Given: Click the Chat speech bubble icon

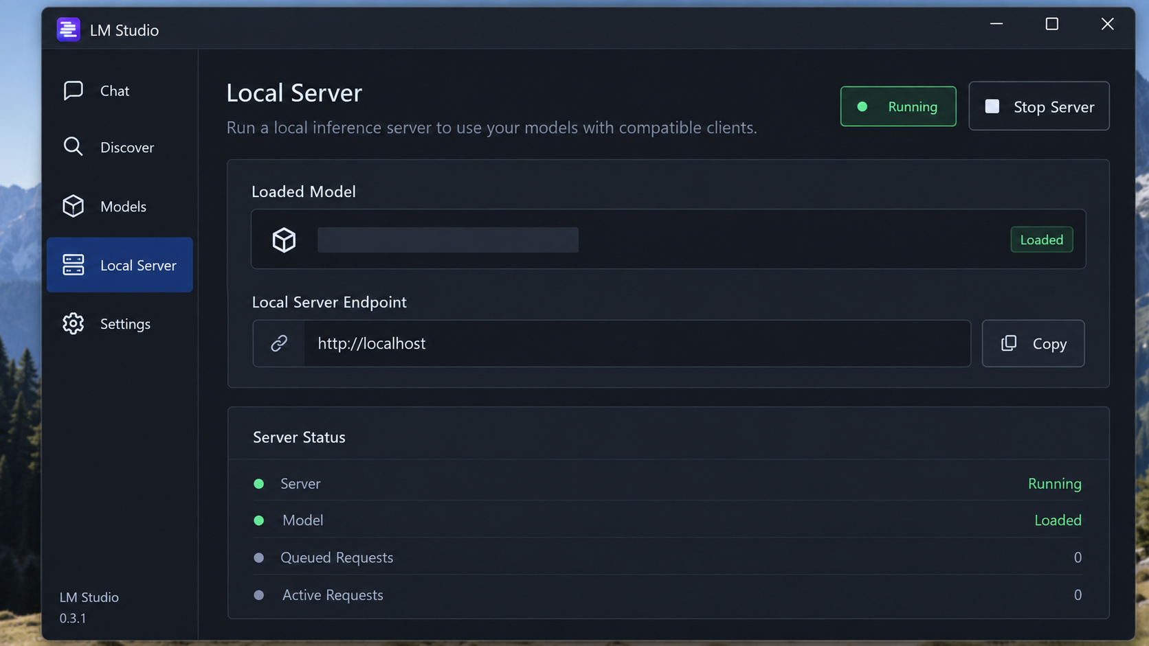Looking at the screenshot, I should (73, 91).
